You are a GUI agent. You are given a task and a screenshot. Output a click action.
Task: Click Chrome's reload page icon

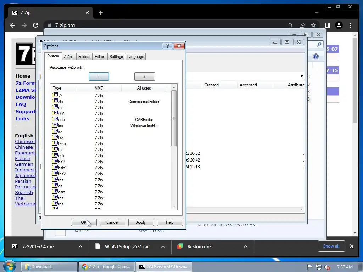click(35, 25)
